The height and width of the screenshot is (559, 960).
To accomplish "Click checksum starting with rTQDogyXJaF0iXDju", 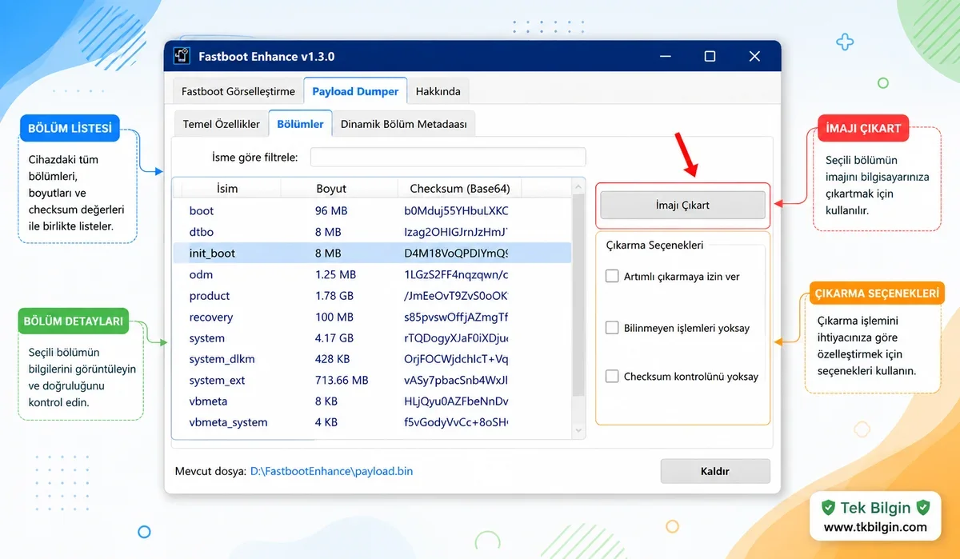I will pyautogui.click(x=456, y=338).
